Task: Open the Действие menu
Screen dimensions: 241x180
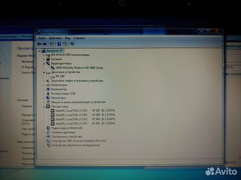Action: click(x=55, y=38)
